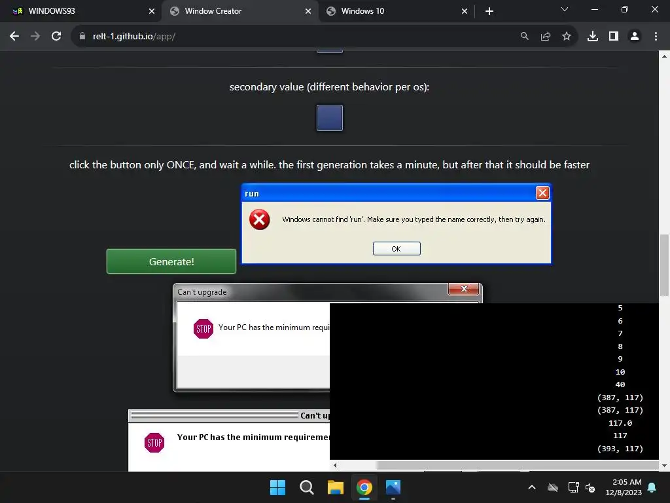This screenshot has height=503, width=670.
Task: Click the number 40 in black panel
Action: tap(620, 384)
